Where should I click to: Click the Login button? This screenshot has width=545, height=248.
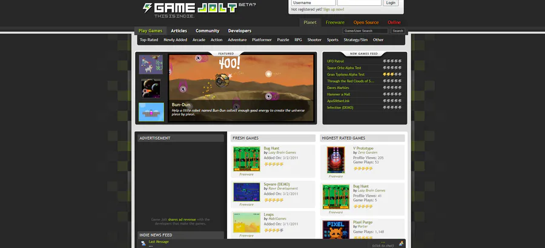(x=391, y=3)
